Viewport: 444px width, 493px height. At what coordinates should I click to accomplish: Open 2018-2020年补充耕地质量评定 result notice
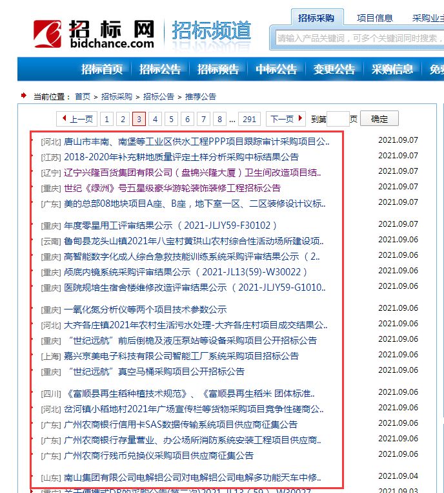[x=181, y=157]
